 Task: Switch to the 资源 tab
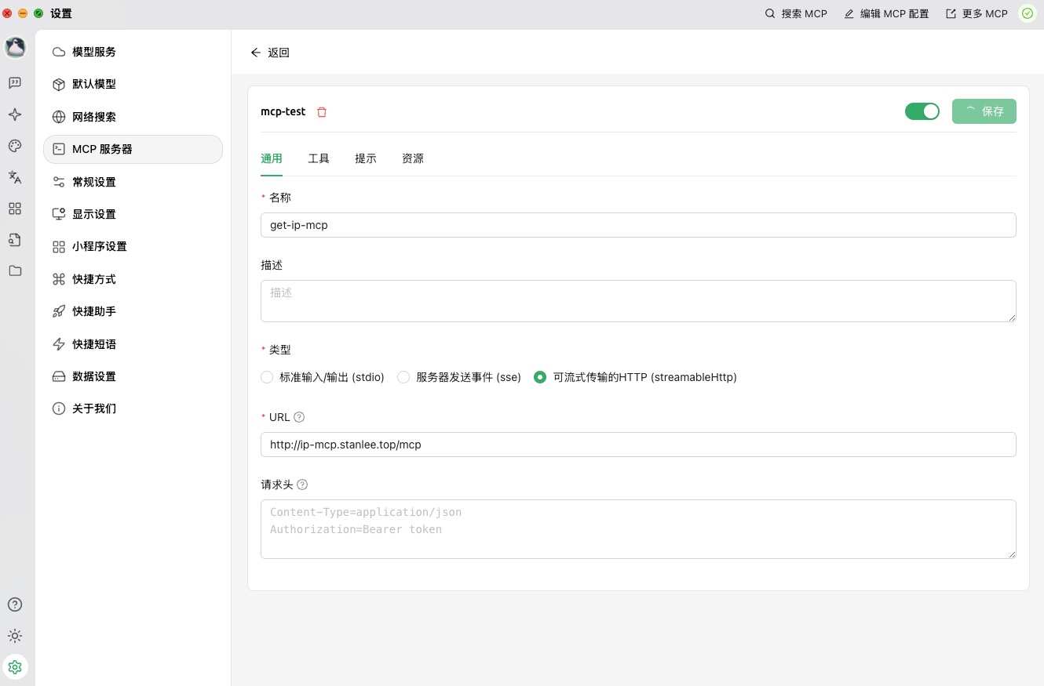click(413, 158)
